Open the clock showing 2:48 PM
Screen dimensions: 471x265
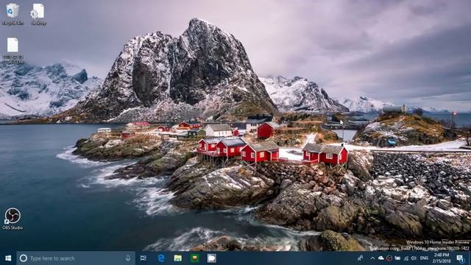[442, 258]
